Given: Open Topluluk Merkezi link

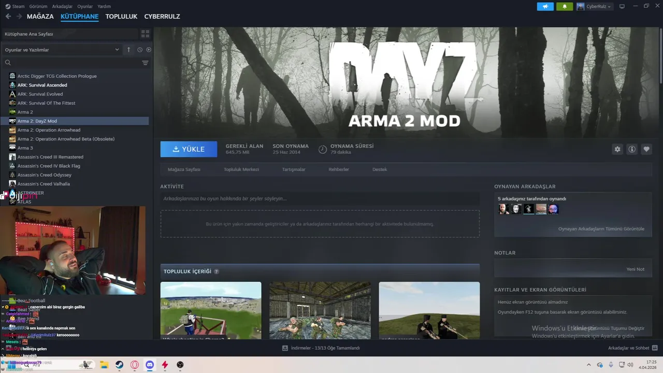Looking at the screenshot, I should [x=241, y=169].
